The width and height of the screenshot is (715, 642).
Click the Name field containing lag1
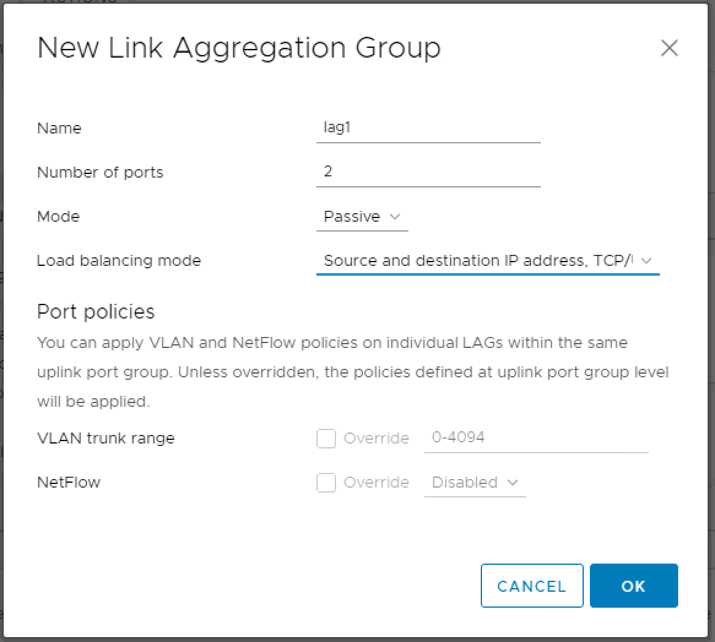click(428, 128)
